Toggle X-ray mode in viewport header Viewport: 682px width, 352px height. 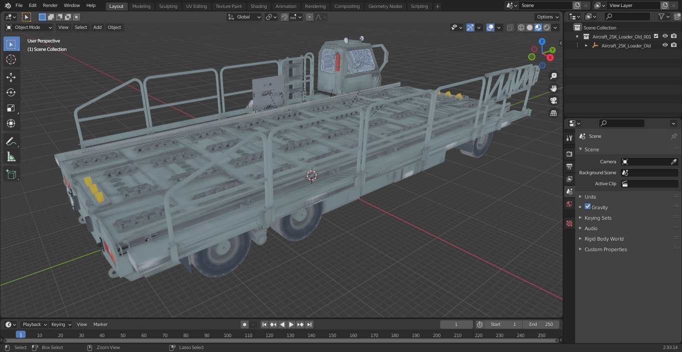coord(510,27)
